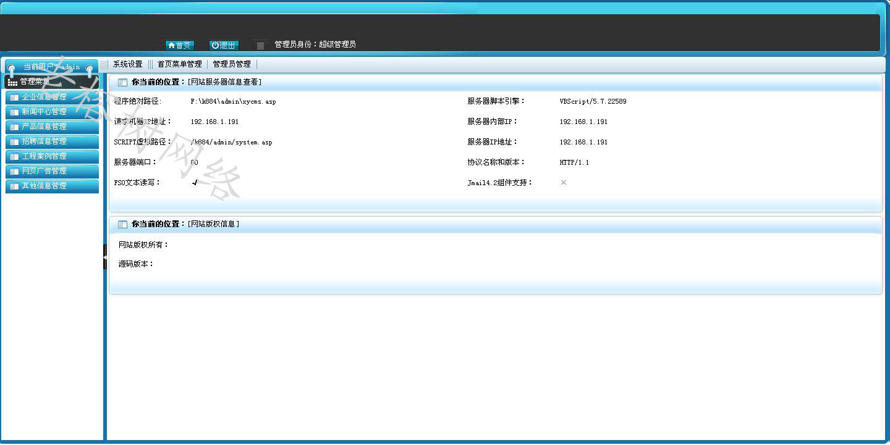Click the 网站版权所有 label
The height and width of the screenshot is (445, 890).
click(143, 245)
